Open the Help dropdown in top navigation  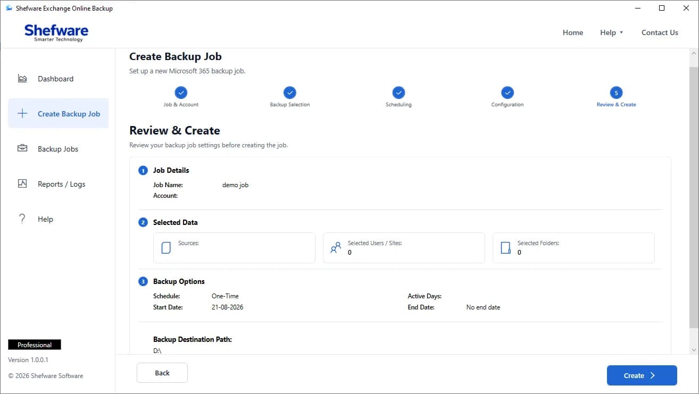(612, 32)
